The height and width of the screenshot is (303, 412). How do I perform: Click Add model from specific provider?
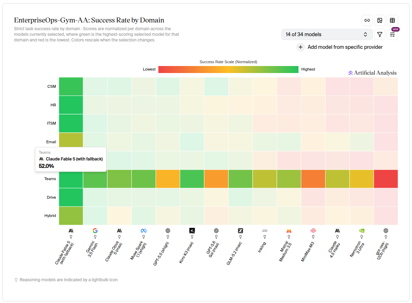point(345,47)
